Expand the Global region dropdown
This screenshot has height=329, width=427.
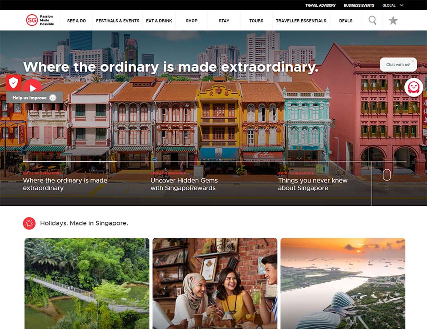point(393,5)
